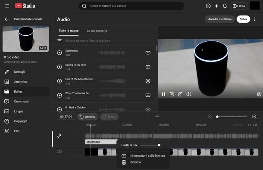Viewport: 263px width, 170px height.
Task: Click the Salva button
Action: click(243, 19)
